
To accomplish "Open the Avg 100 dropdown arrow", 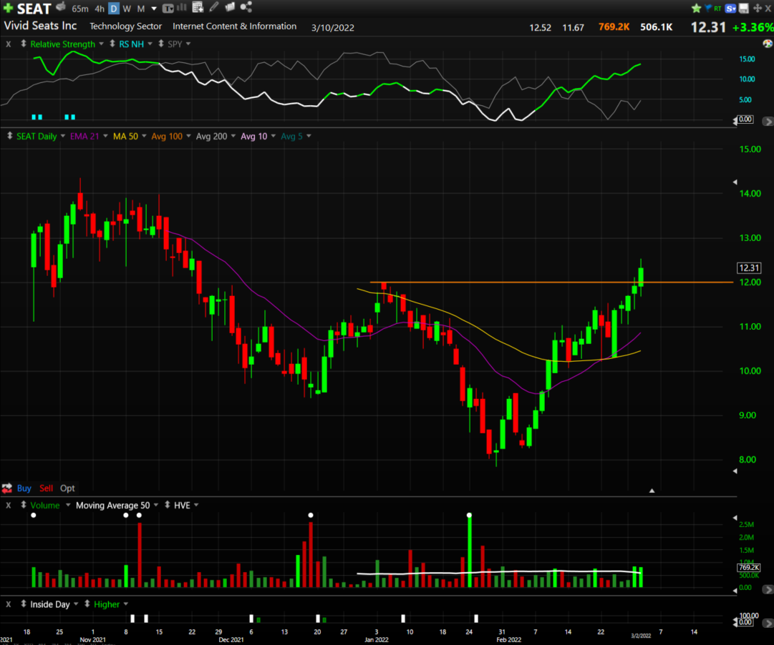I will tap(188, 136).
